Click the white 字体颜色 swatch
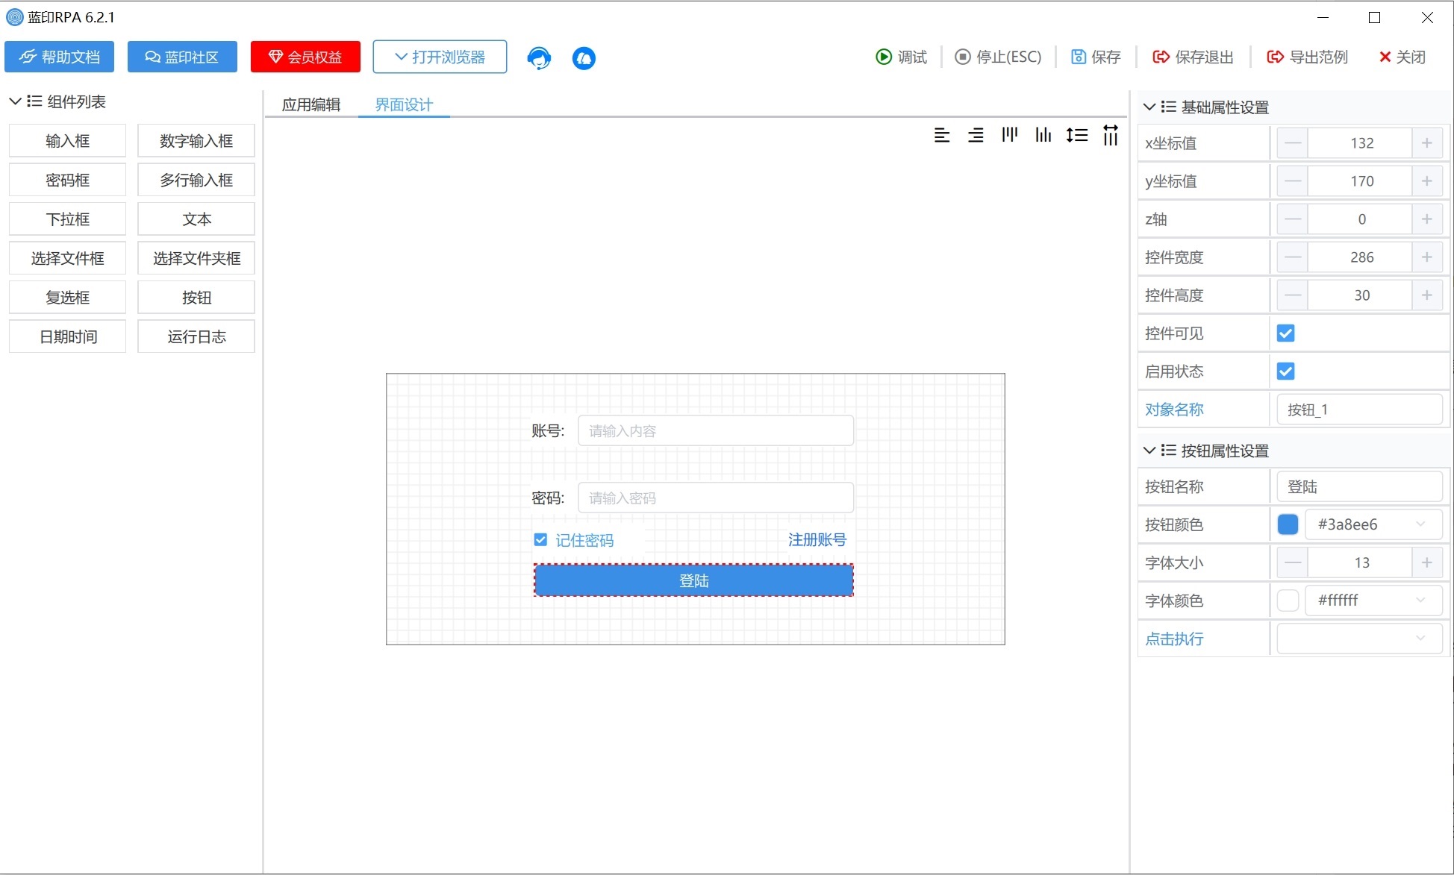1454x875 pixels. click(1288, 600)
